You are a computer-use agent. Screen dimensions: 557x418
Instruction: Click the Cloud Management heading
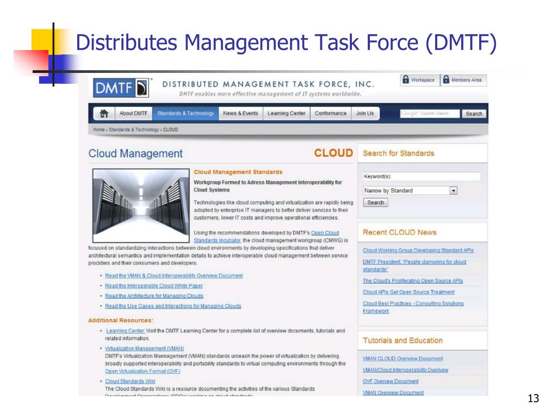[x=135, y=153]
